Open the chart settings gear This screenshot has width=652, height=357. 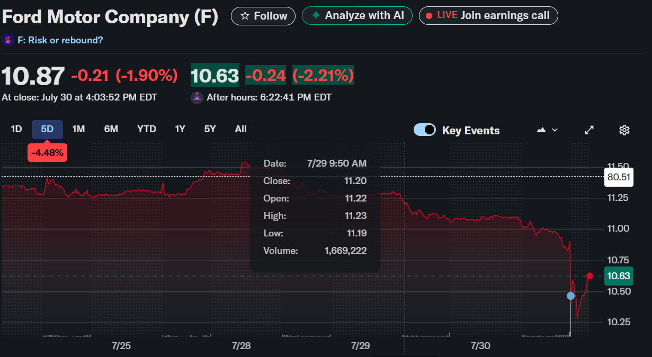(624, 130)
